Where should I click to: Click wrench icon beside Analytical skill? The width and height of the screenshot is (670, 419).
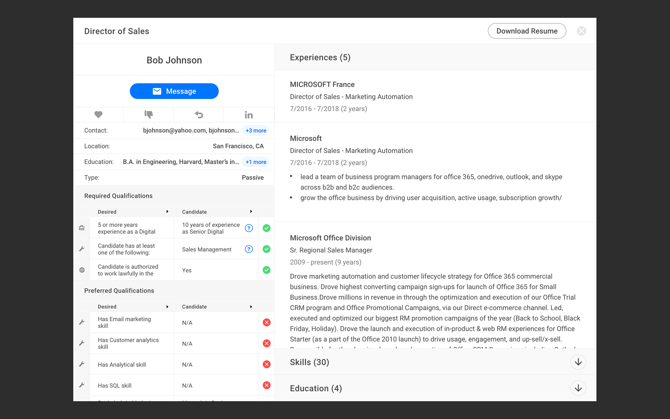pos(82,364)
